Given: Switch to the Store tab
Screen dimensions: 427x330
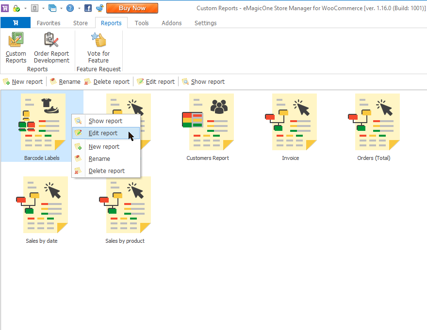Looking at the screenshot, I should coord(81,23).
